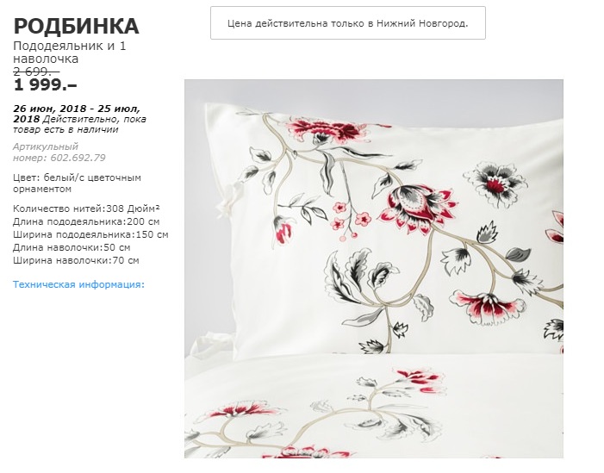Click the current price 1 999.–
Screen dimensions: 604x473
click(x=46, y=85)
